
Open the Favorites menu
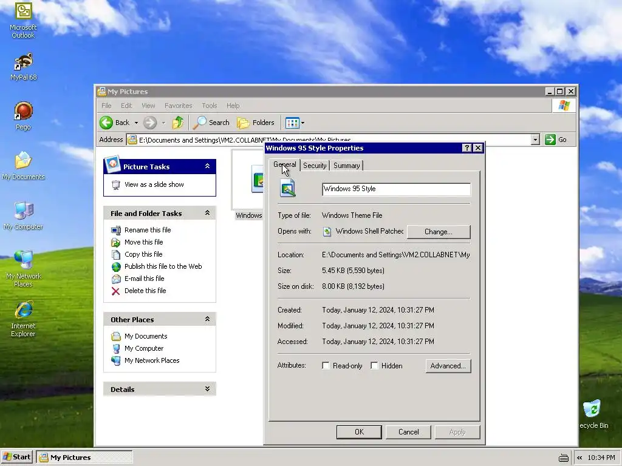point(178,106)
